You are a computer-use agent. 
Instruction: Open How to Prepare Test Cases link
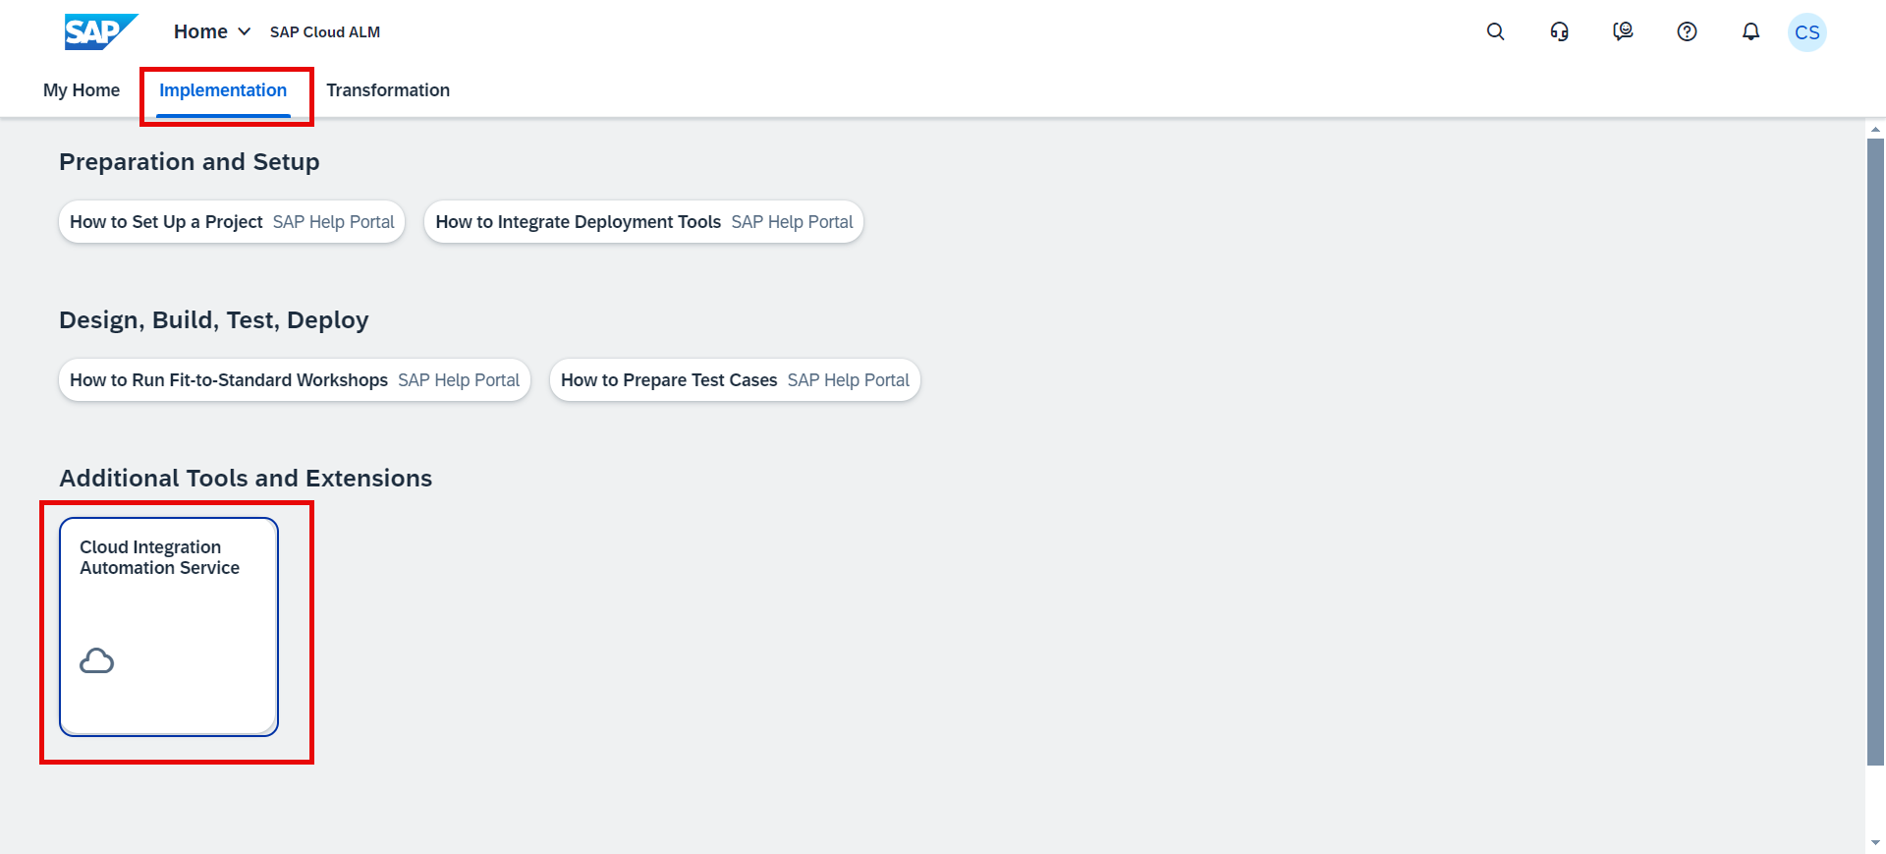[x=735, y=380]
